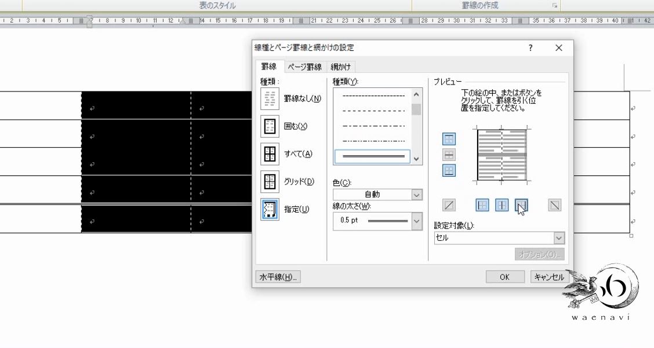Click the greyed-out オプション(O)... button

[x=539, y=254]
